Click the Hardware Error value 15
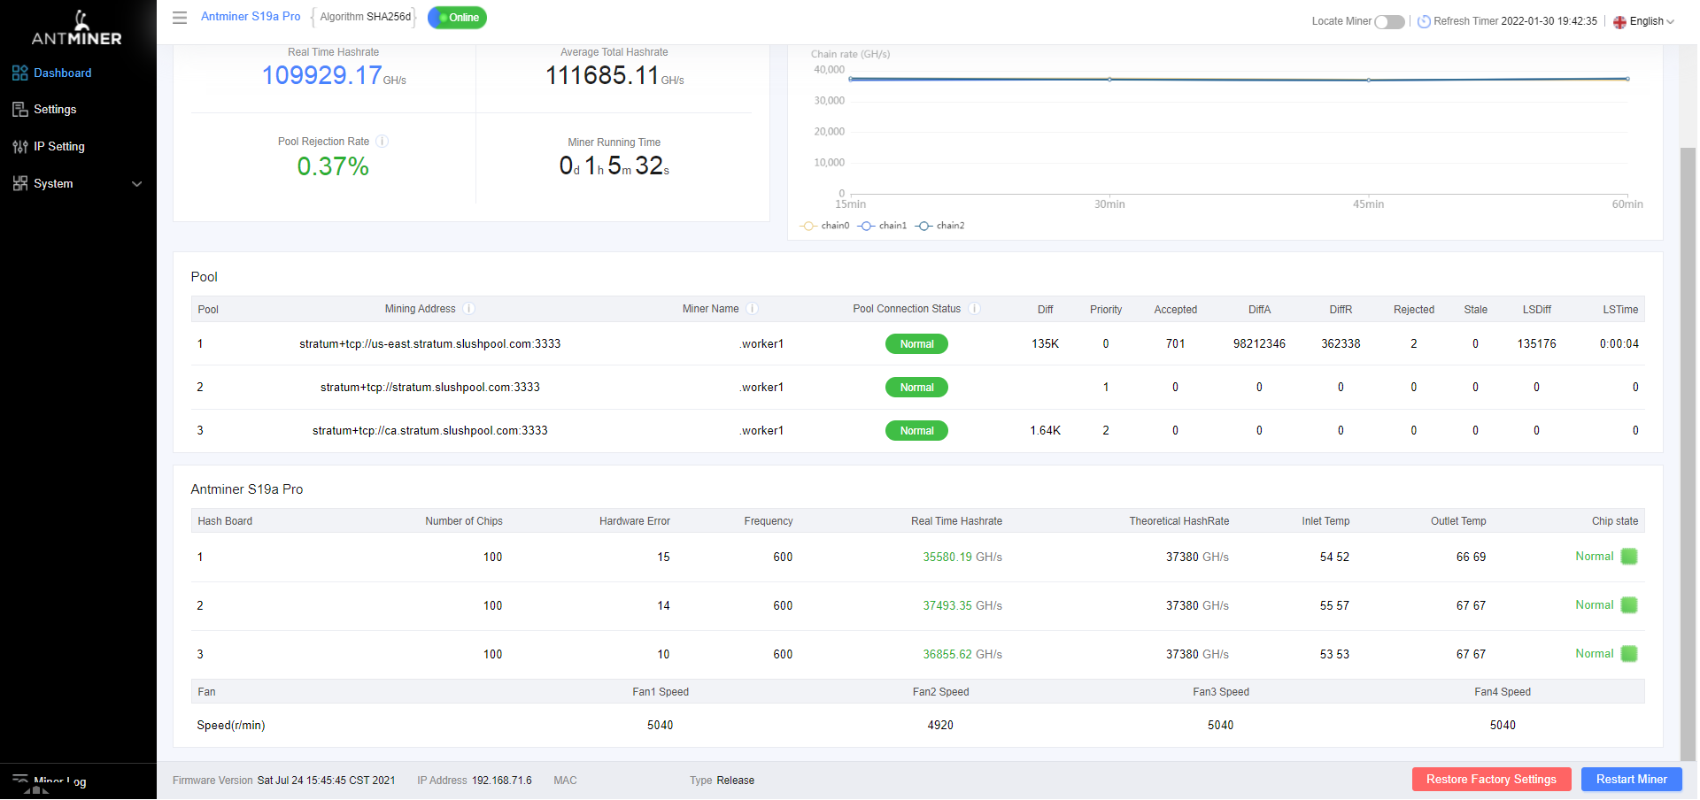1700x800 pixels. (x=663, y=558)
